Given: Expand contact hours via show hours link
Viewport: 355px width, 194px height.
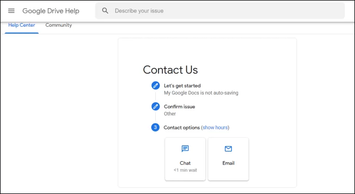Looking at the screenshot, I should point(215,128).
